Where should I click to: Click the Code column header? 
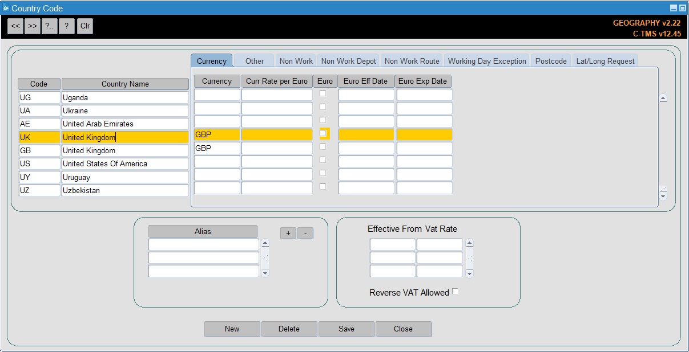39,84
